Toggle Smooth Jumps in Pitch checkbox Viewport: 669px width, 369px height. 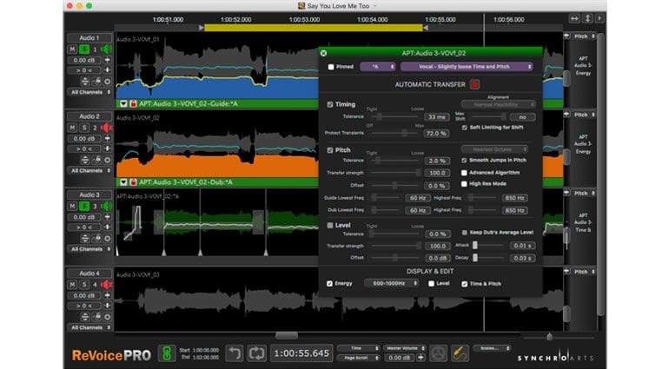point(464,161)
